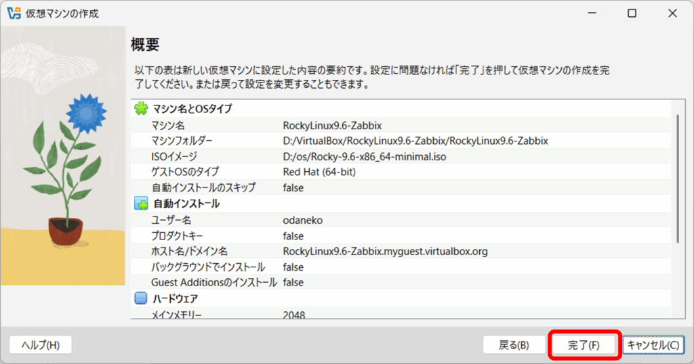Image resolution: width=694 pixels, height=364 pixels.
Task: Minimize the 仮想マシンの作成 window
Action: pyautogui.click(x=592, y=14)
